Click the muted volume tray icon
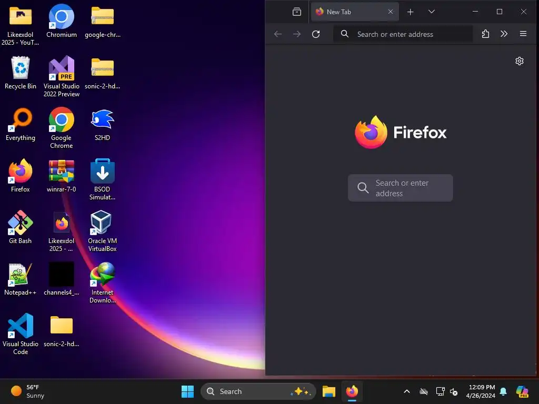The height and width of the screenshot is (404, 539). (454, 391)
